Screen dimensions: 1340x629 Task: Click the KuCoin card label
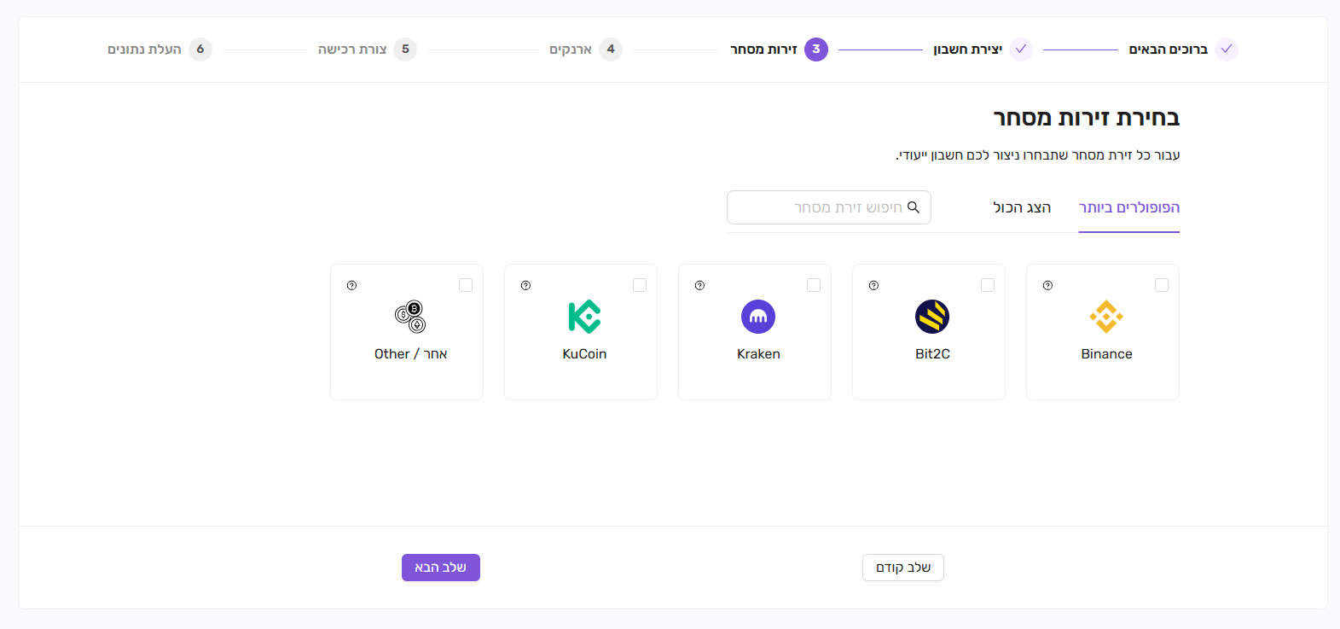pos(584,354)
